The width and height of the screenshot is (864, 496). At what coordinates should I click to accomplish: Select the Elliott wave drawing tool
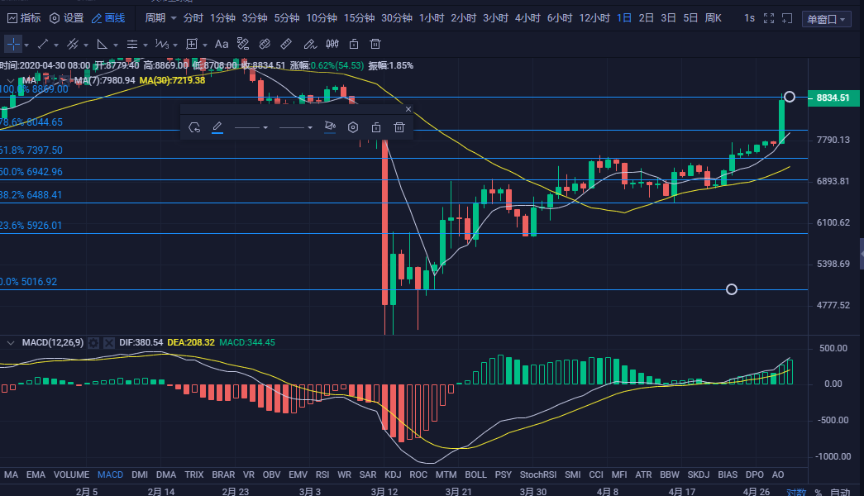161,44
